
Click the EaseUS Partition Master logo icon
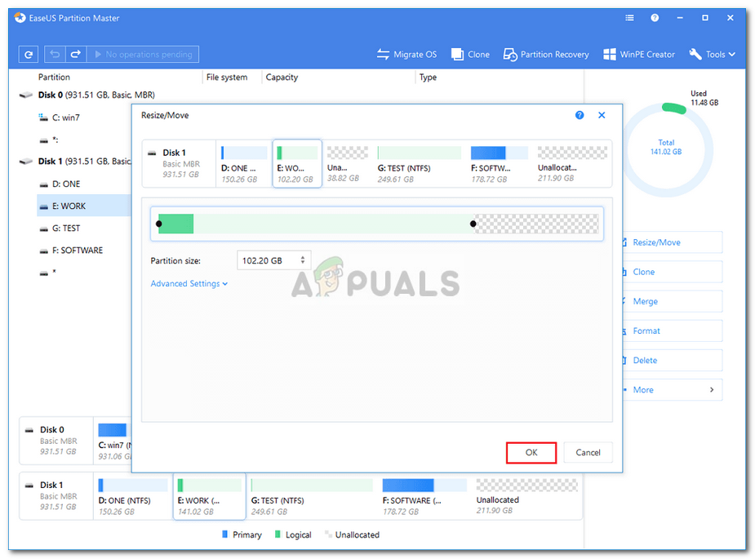(x=20, y=18)
